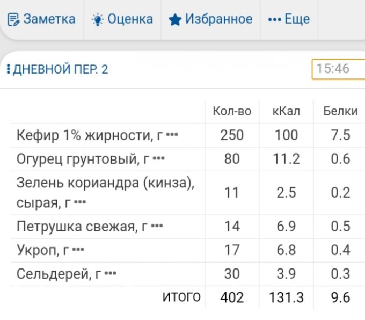Tap the Кефир quantity value 250
Viewport: 365px width, 320px height.
click(232, 135)
